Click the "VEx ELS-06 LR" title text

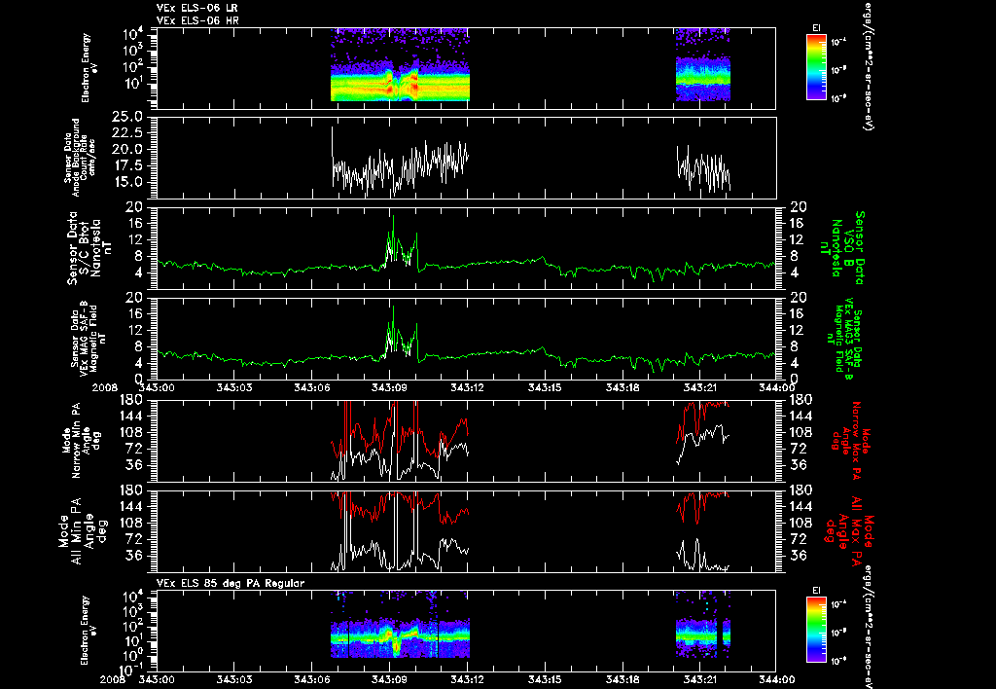(x=196, y=8)
